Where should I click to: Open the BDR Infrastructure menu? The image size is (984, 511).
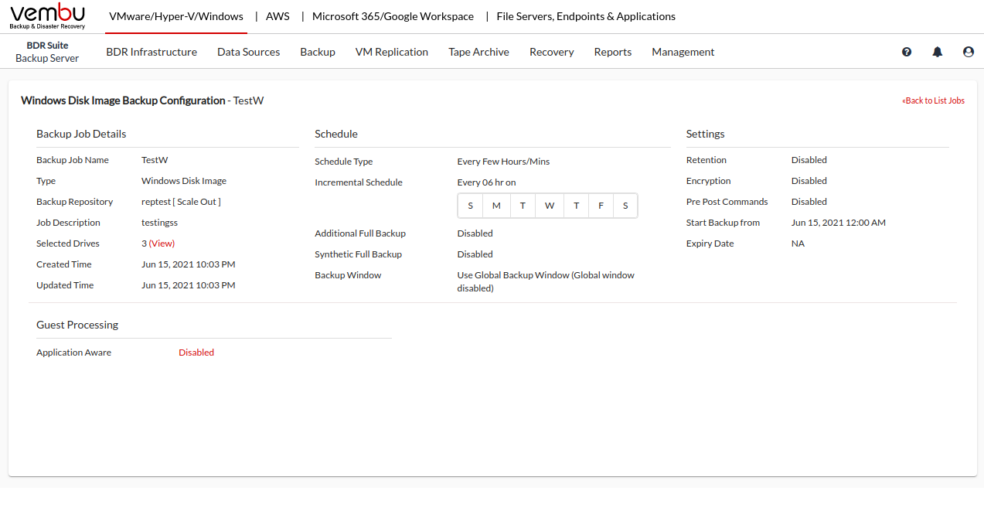[x=152, y=52]
